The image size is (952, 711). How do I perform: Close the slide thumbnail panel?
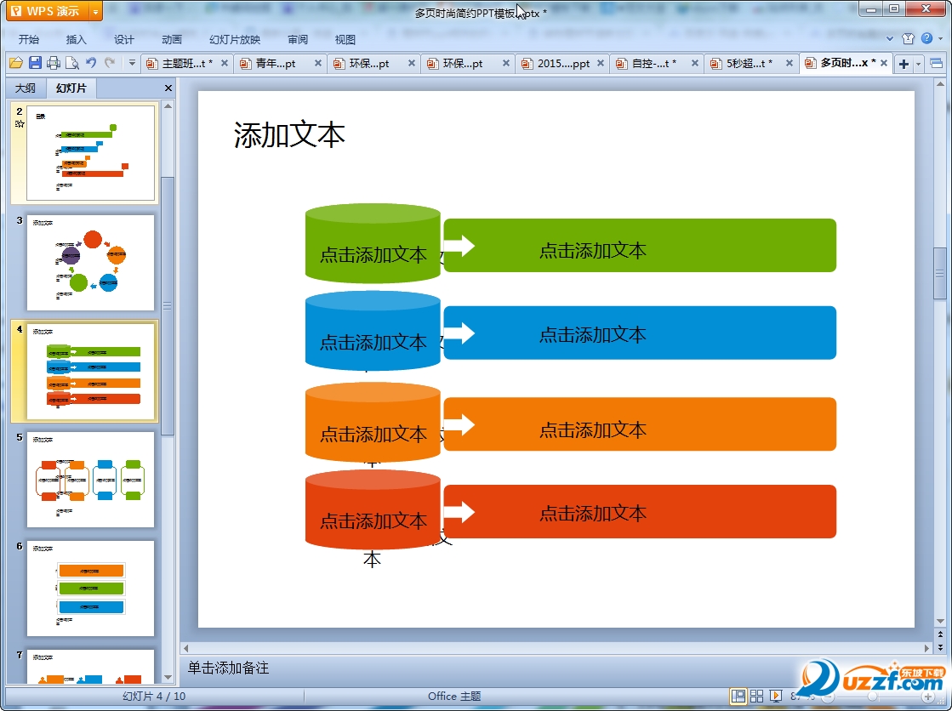[x=168, y=88]
